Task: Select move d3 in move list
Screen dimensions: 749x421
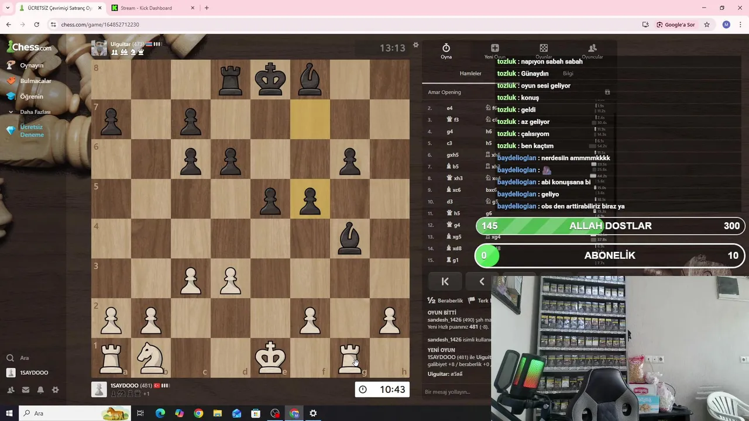Action: [x=449, y=202]
